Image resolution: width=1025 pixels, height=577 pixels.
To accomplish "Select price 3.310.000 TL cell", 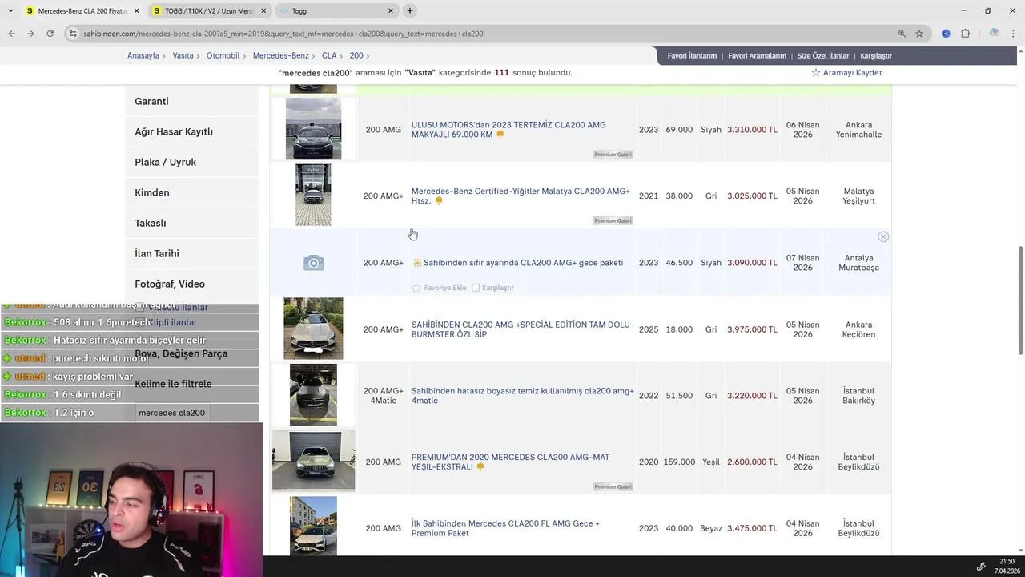I will pyautogui.click(x=752, y=130).
